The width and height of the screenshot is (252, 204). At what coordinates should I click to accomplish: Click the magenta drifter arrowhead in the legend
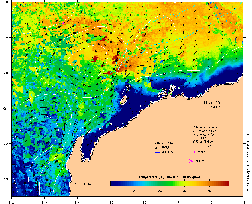click(191, 161)
